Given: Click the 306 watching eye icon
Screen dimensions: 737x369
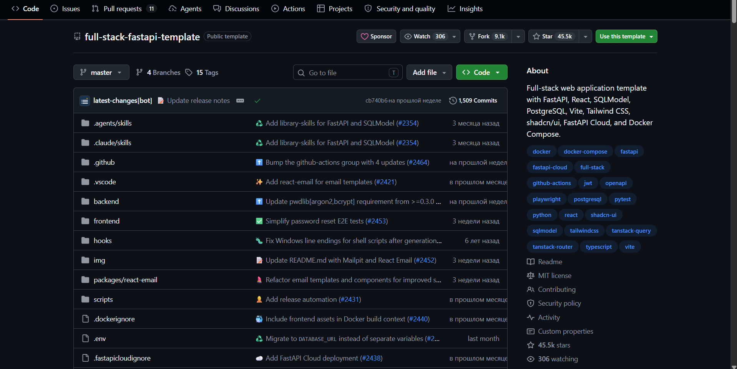Looking at the screenshot, I should point(531,359).
